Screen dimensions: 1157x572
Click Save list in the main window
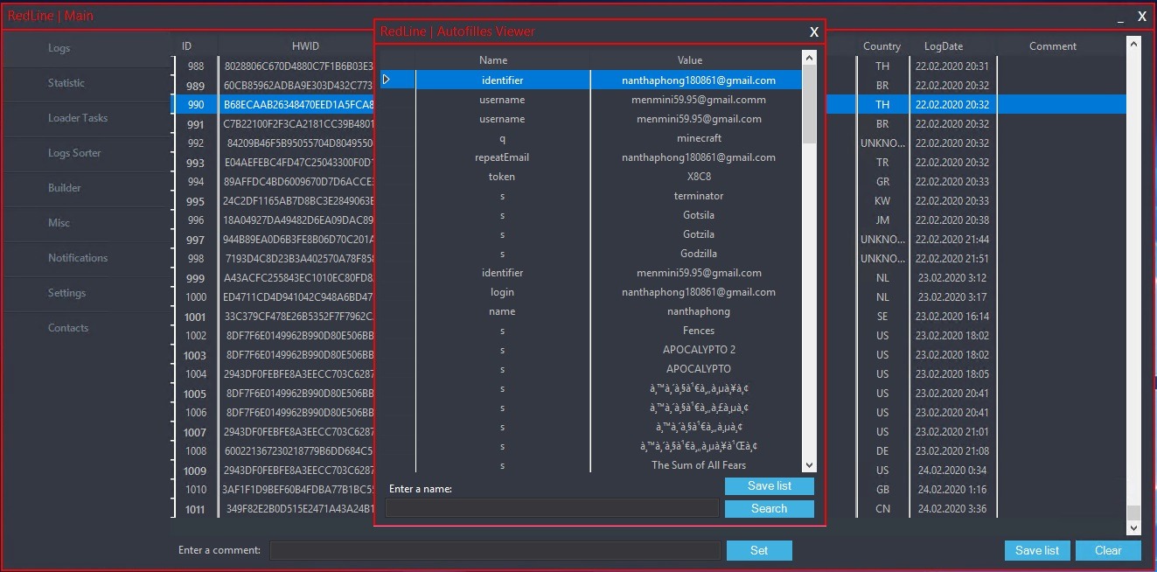(x=1037, y=550)
